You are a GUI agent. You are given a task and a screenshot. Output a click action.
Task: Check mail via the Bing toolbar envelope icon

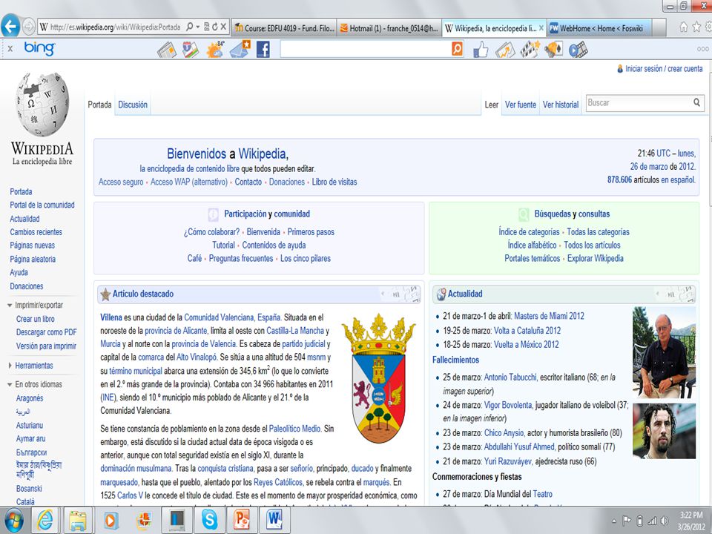coord(240,50)
